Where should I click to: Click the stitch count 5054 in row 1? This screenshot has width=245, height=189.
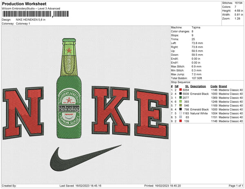[x=186, y=90]
